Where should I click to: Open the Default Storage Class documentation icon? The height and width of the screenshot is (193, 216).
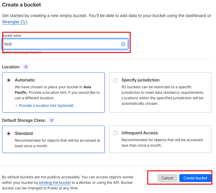(52, 120)
